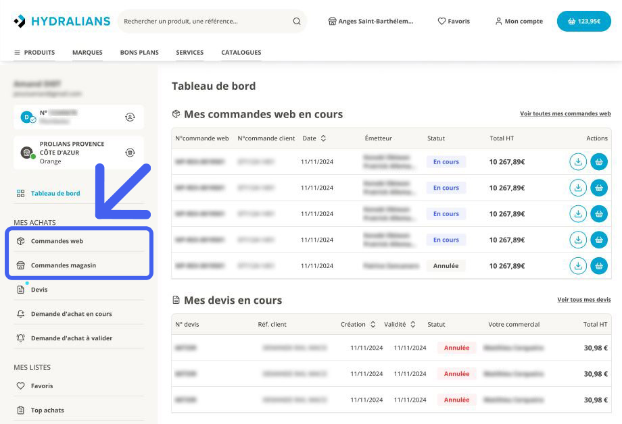Viewport: 622px width, 424px height.
Task: Add the first En cours order to cart
Action: [x=599, y=161]
